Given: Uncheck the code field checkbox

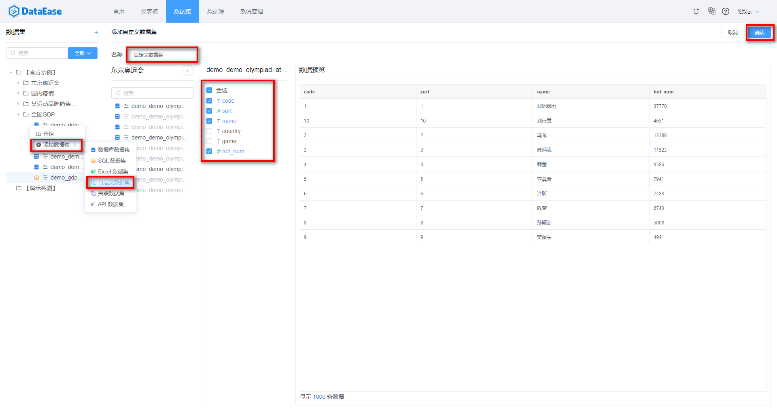Looking at the screenshot, I should [x=209, y=101].
